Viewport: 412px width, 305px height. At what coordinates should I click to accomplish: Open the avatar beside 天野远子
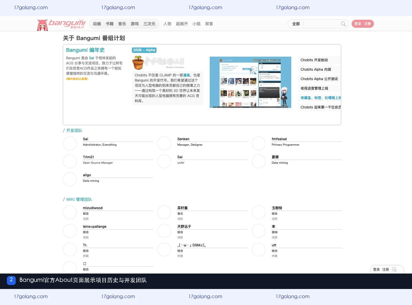(x=164, y=231)
